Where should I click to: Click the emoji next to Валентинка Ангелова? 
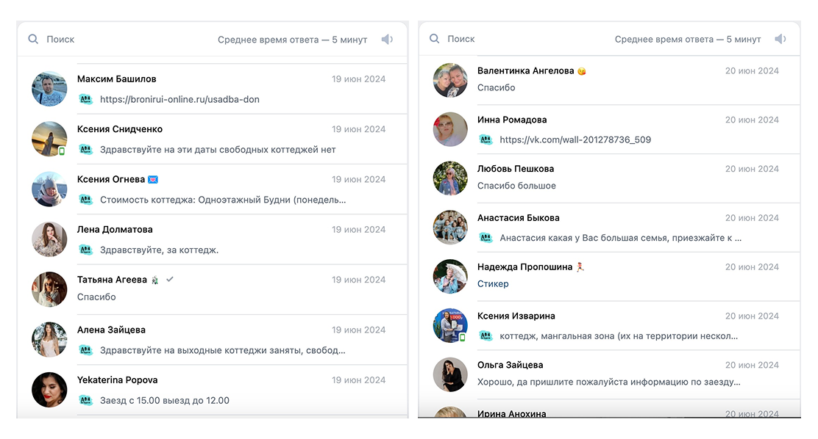coord(582,71)
